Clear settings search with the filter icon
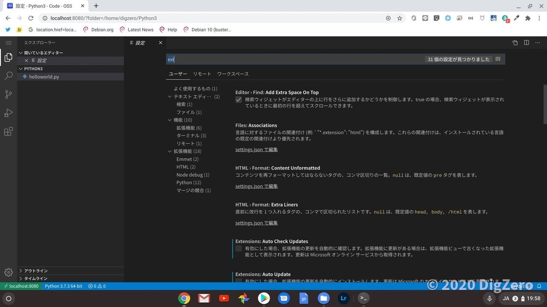Image resolution: width=547 pixels, height=307 pixels. pyautogui.click(x=498, y=59)
